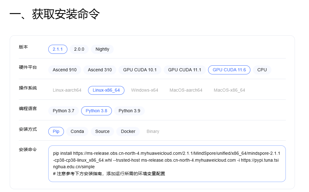Choose Python 3.7 language version
The width and height of the screenshot is (309, 192).
coord(63,111)
